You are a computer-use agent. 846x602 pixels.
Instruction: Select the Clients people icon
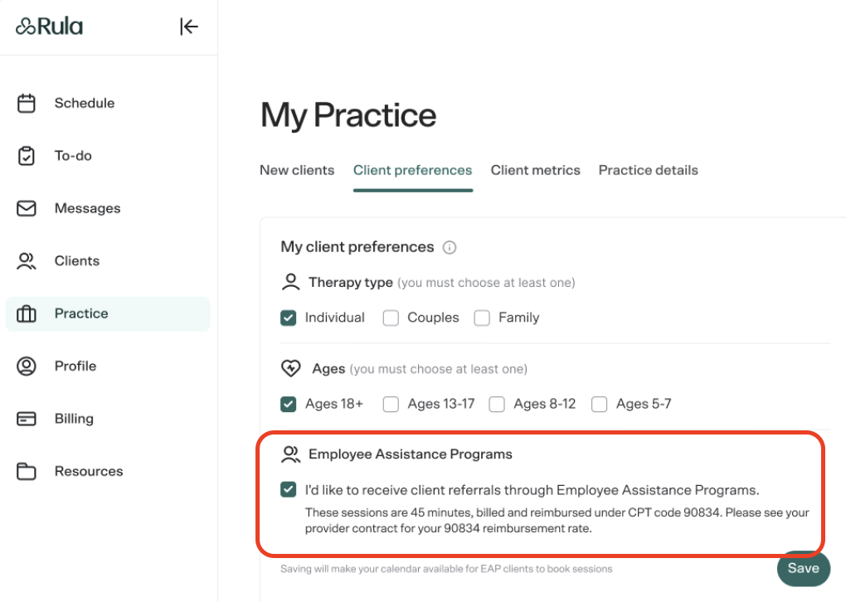[x=26, y=261]
